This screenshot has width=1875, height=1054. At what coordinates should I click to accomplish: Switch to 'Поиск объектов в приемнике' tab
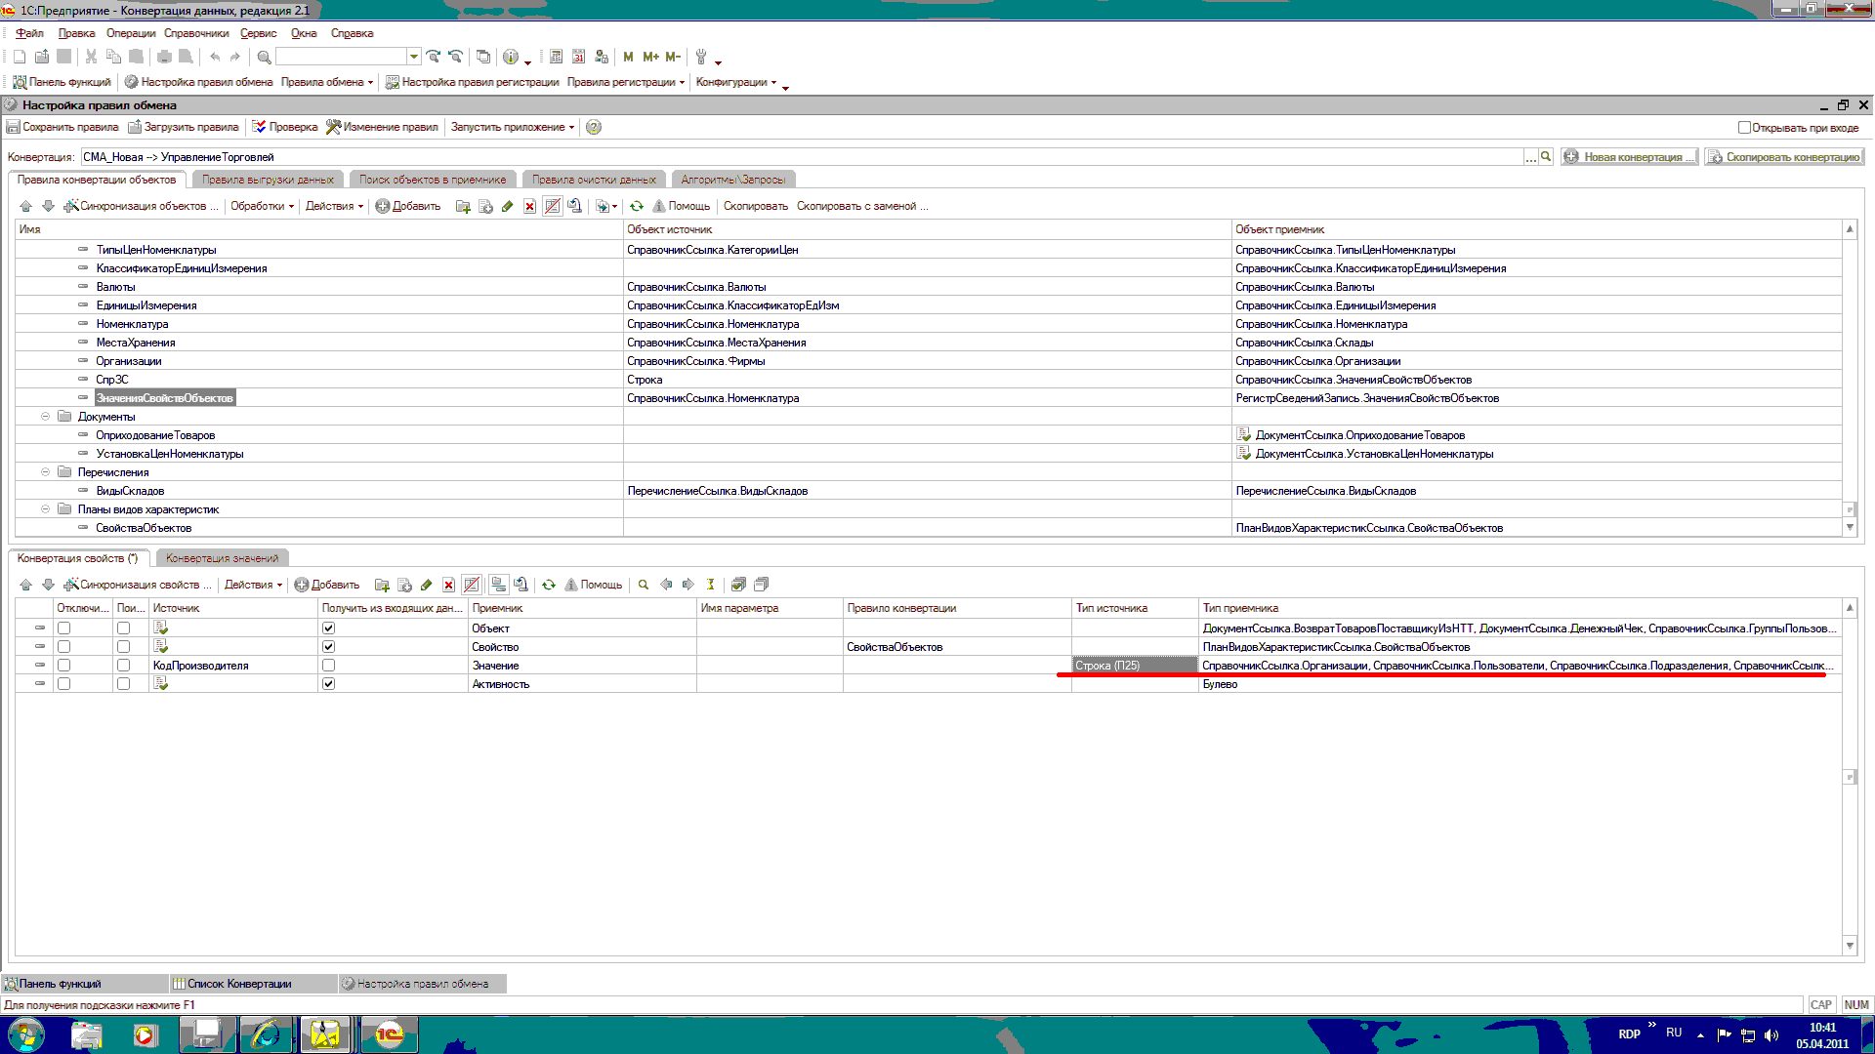click(433, 180)
